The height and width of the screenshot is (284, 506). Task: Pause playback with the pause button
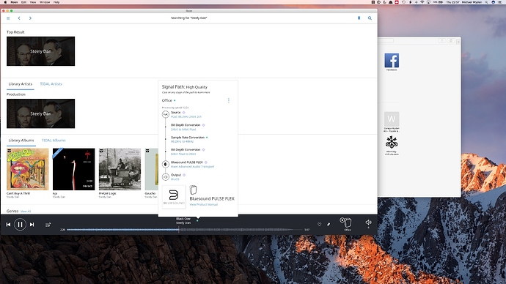(x=20, y=225)
